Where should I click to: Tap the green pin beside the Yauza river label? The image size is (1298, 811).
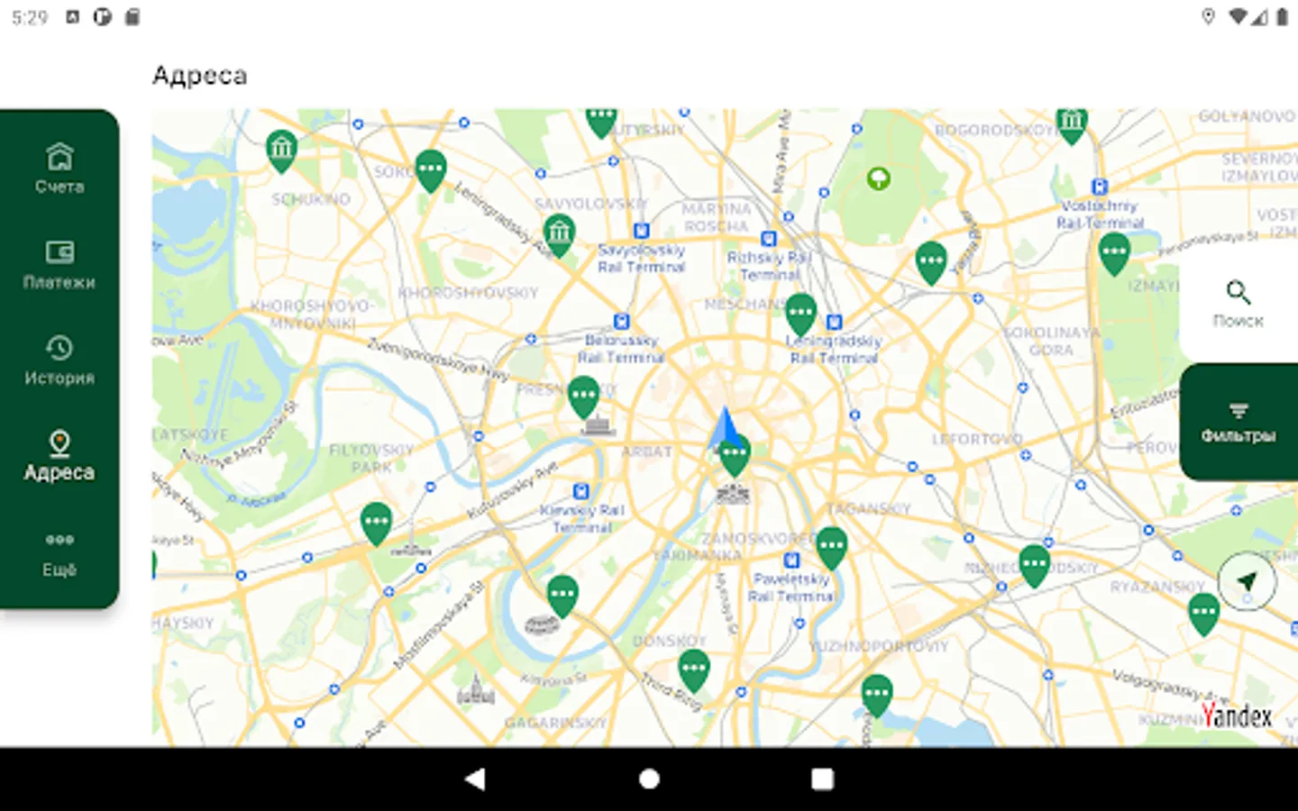931,263
